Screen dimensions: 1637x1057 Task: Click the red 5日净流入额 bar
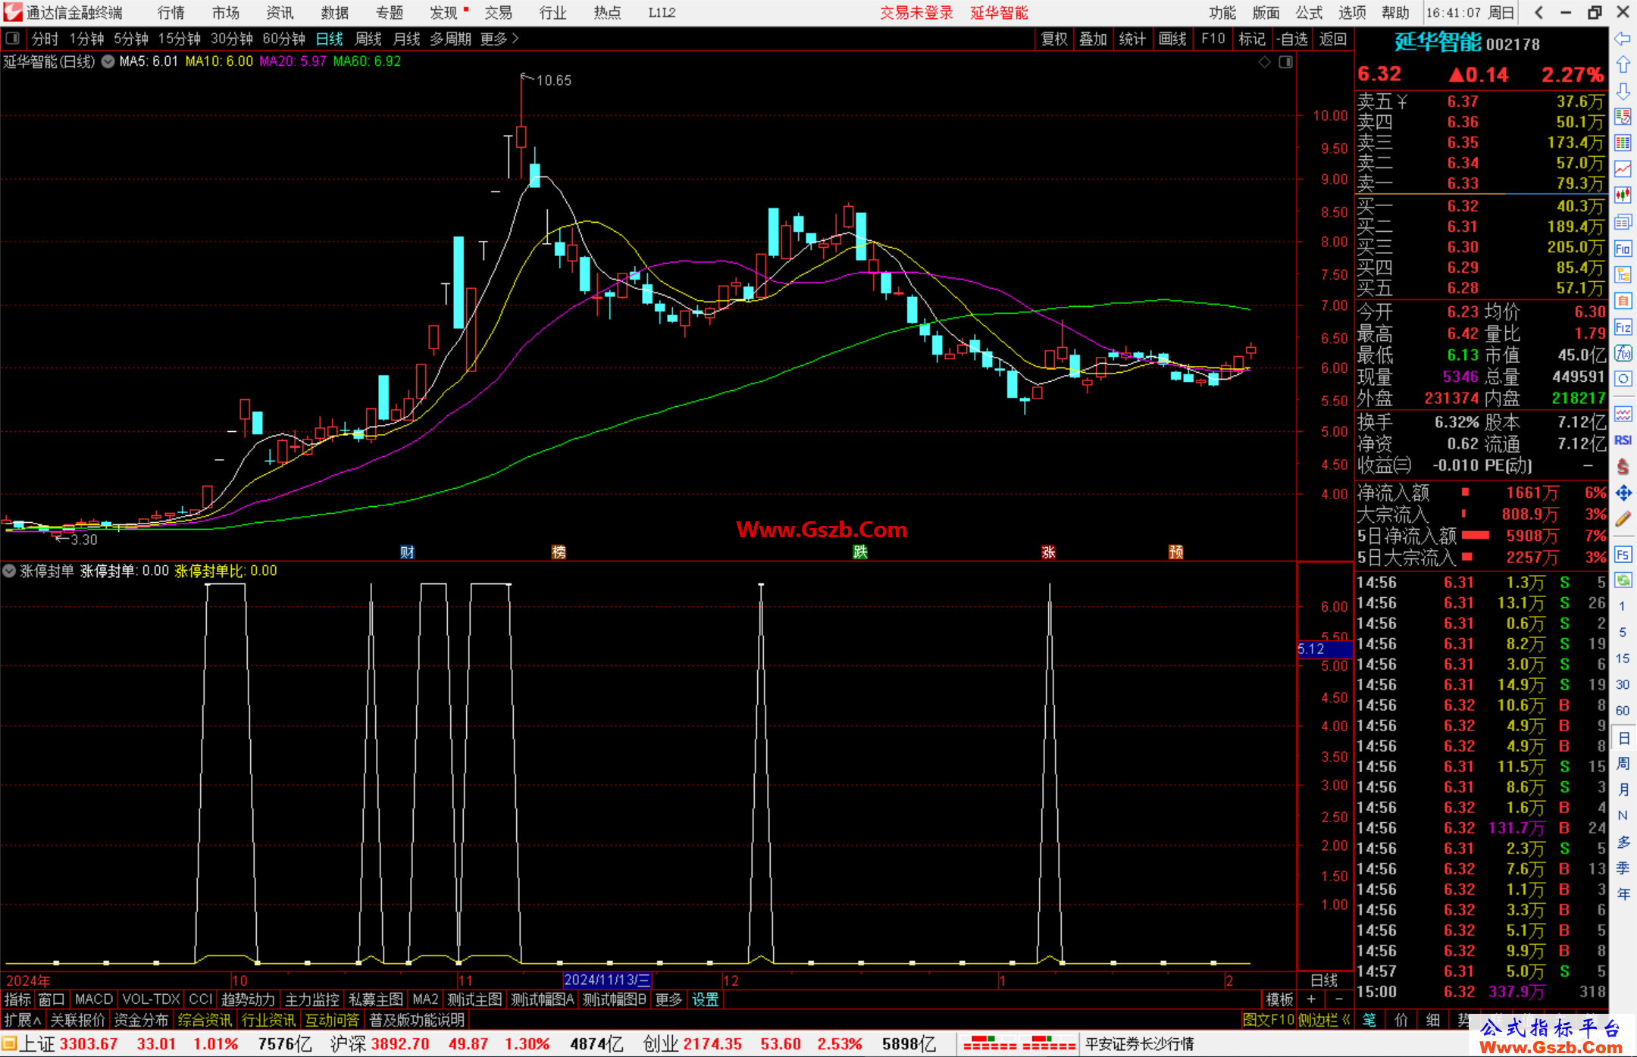click(x=1476, y=535)
